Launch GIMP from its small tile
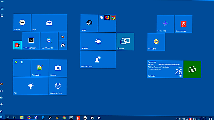Image resolution: width=214 pixels, height=120 pixels. click(x=63, y=37)
